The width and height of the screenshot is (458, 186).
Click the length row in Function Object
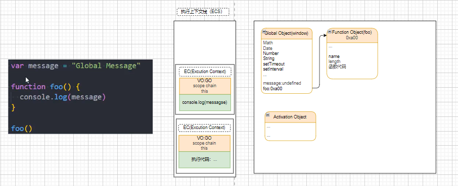tap(335, 61)
